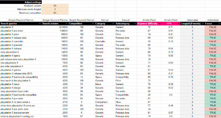Select the Controller category cell
The image size is (221, 118).
pos(105,41)
